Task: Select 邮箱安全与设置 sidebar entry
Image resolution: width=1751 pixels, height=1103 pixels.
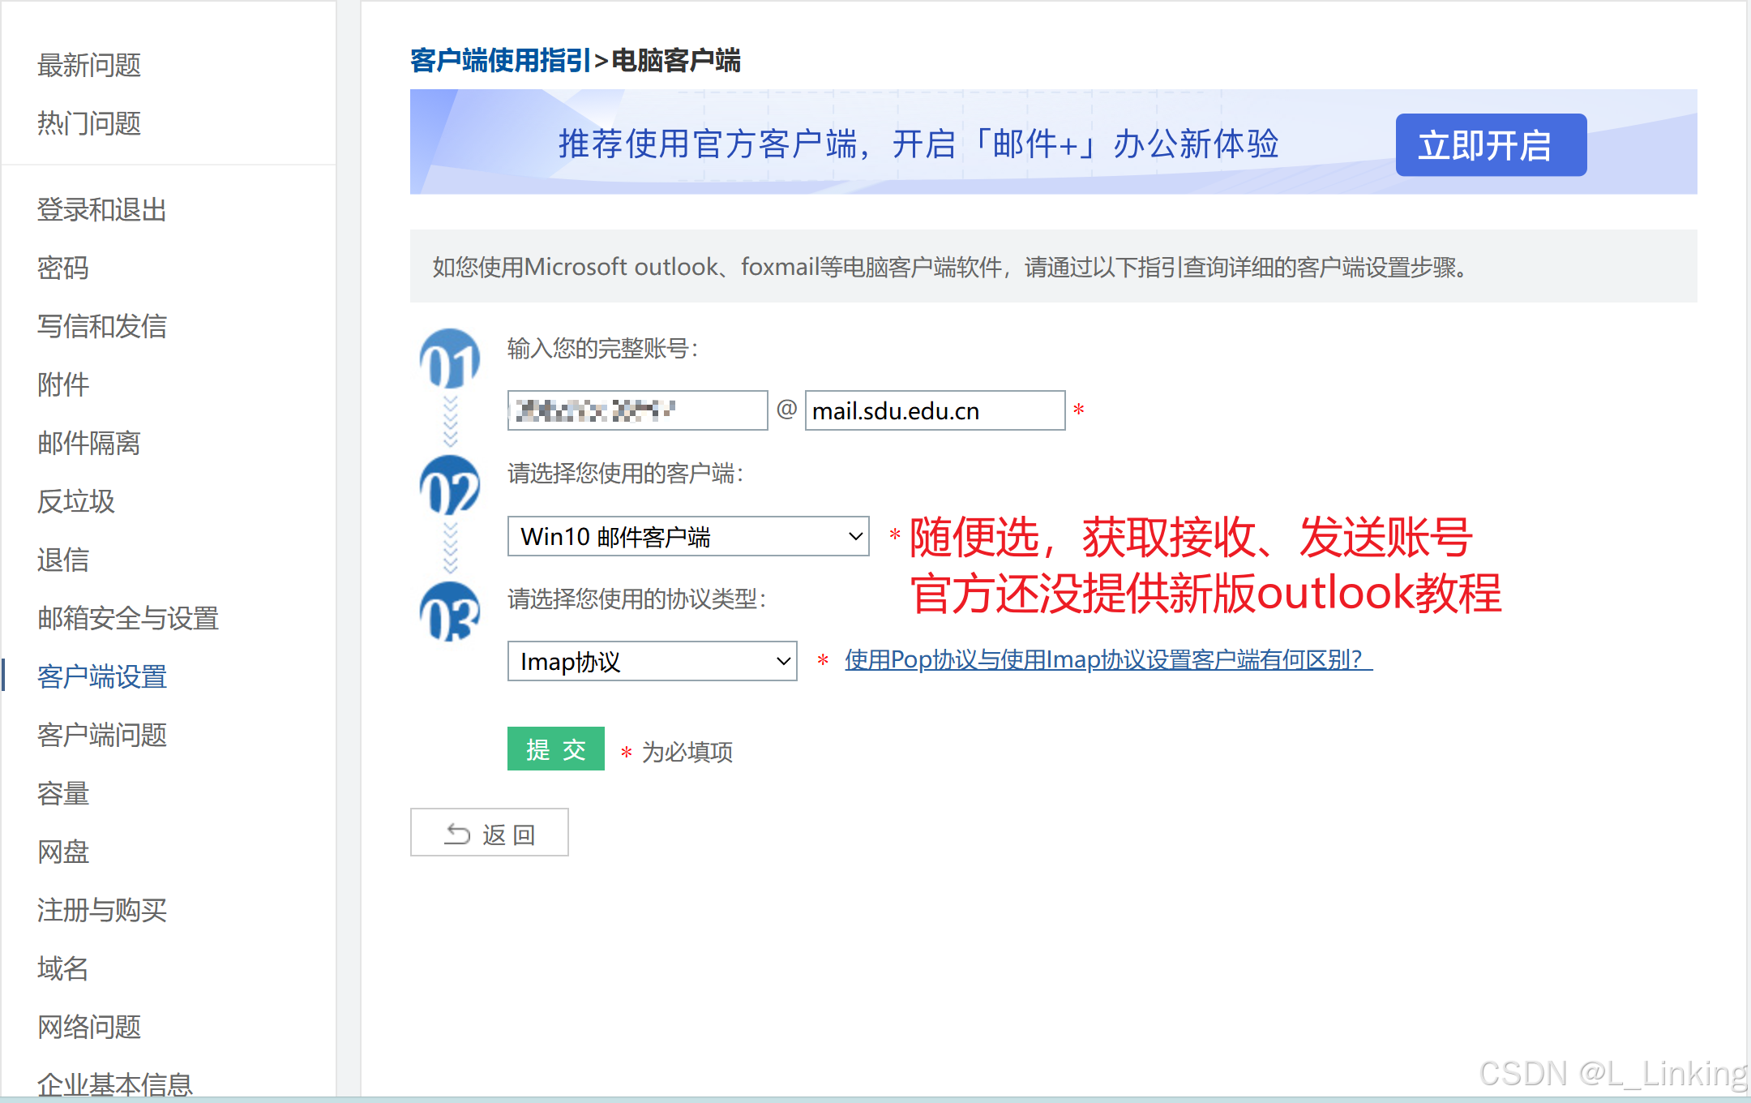Action: (x=128, y=618)
